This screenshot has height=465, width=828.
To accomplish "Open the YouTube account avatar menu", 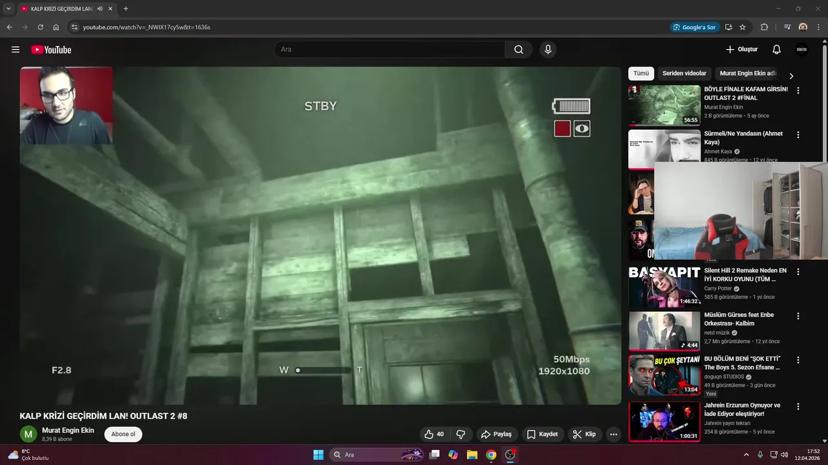I will point(801,50).
